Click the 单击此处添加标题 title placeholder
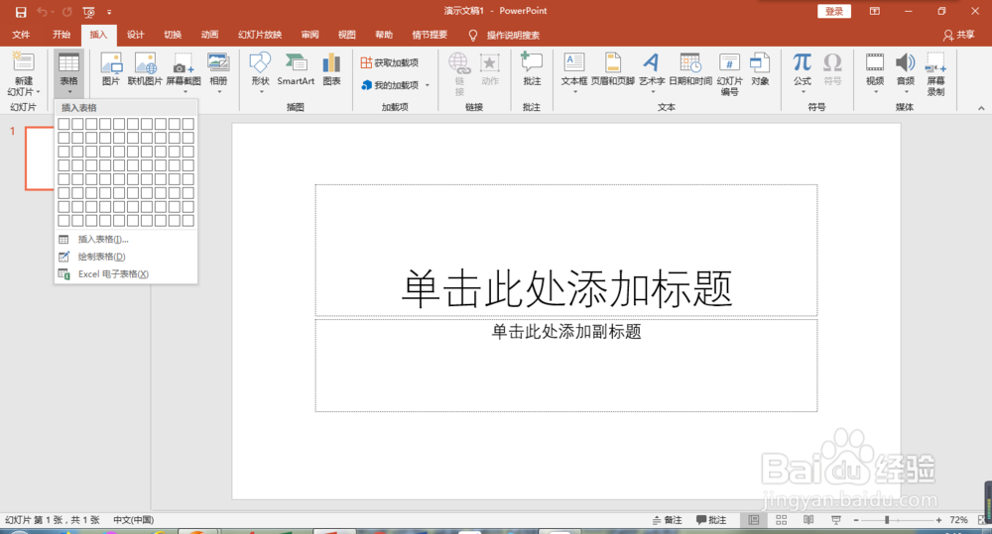 (566, 251)
